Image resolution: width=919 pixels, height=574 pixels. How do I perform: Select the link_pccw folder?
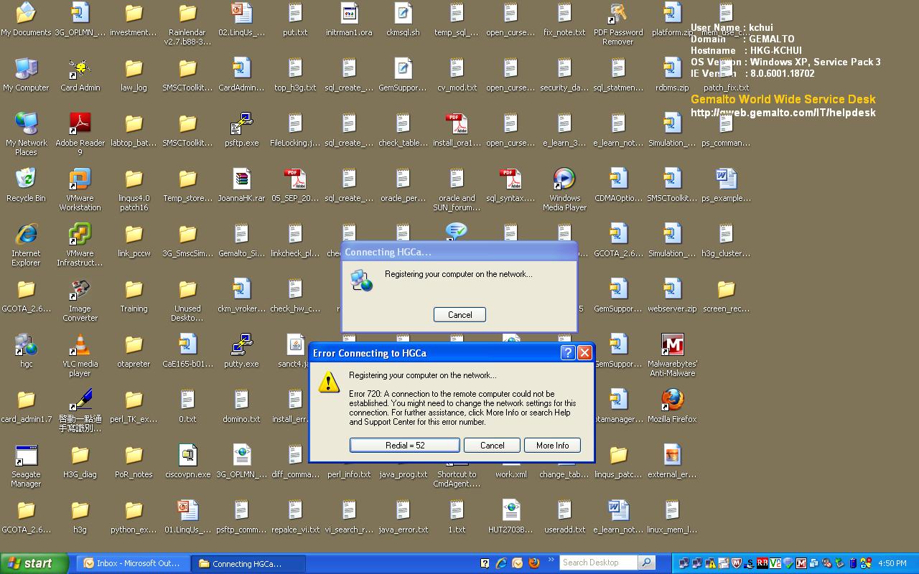(134, 240)
